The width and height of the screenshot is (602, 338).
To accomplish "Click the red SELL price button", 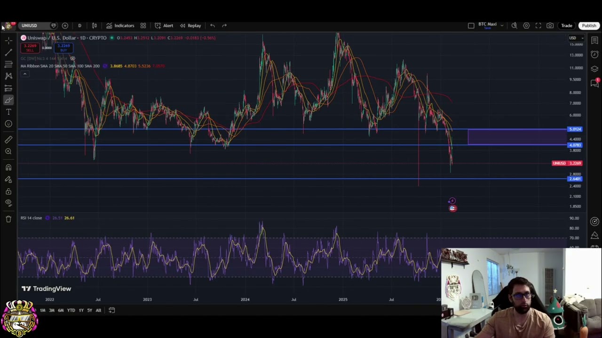I will (30, 47).
